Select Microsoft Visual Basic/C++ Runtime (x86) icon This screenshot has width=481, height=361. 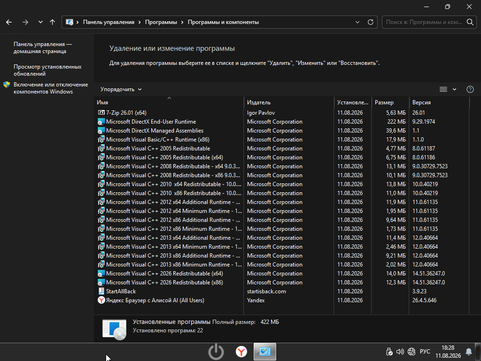(101, 139)
